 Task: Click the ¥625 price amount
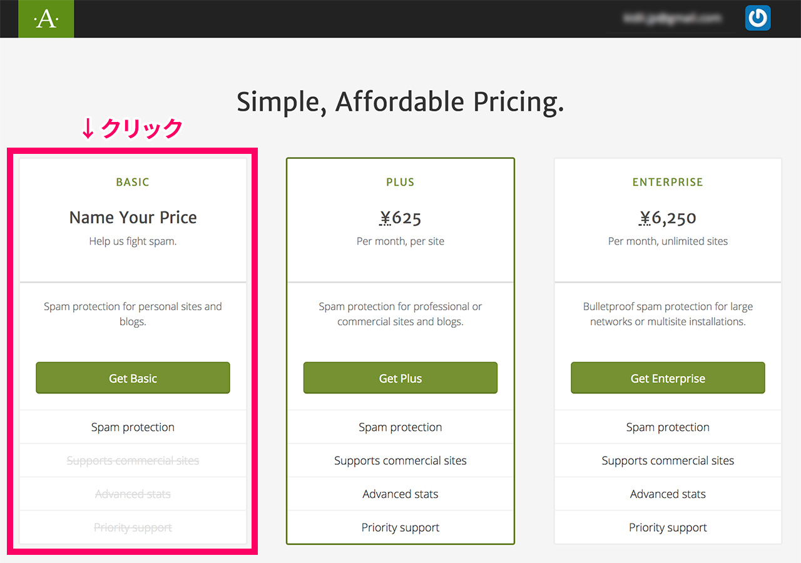pyautogui.click(x=400, y=218)
